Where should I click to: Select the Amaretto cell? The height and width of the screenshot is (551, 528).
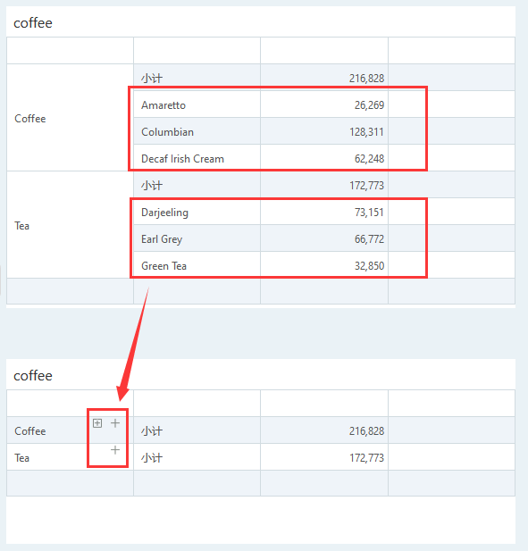(197, 104)
